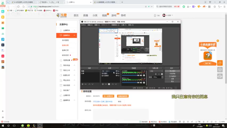Click the 停止推流 button in OBS controls
Screen dimensions: 227x128
(172, 71)
